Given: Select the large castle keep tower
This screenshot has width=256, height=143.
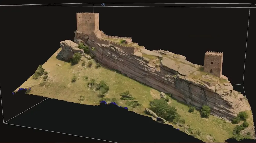Looking at the screenshot, I should coord(87,23).
